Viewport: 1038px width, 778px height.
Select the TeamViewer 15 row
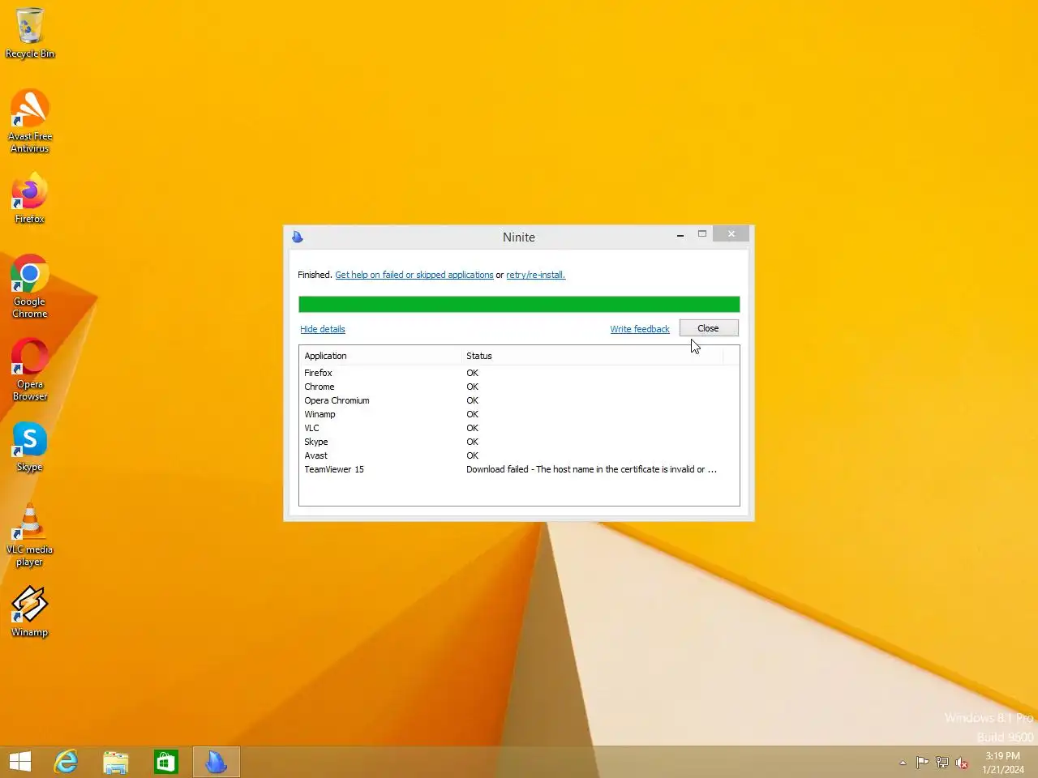(x=519, y=469)
